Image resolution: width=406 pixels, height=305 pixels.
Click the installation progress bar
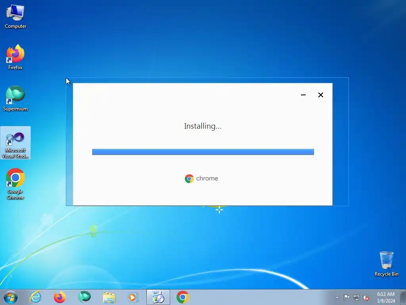point(203,152)
